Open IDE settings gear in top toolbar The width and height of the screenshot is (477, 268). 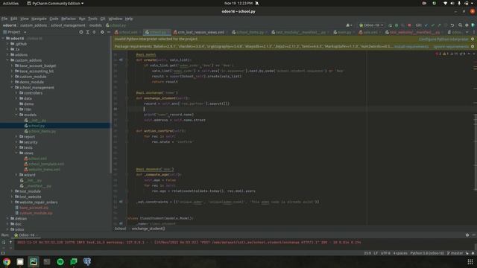click(467, 25)
